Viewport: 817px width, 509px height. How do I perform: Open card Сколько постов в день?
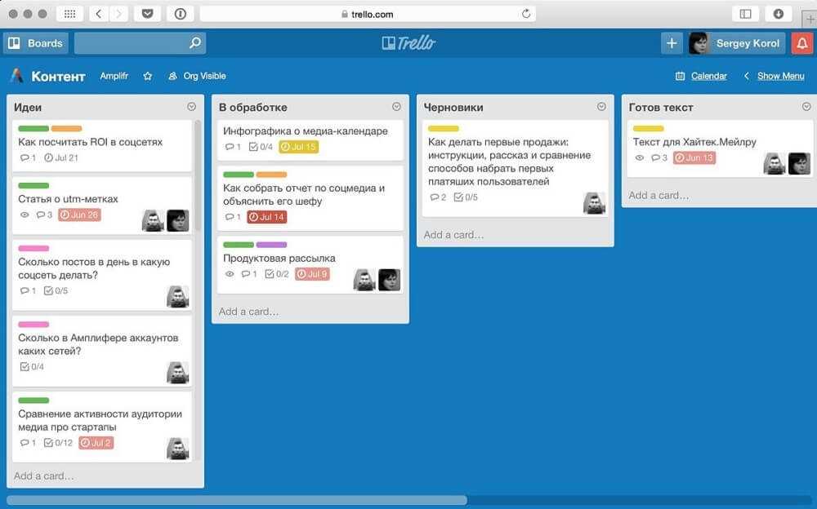(x=102, y=276)
